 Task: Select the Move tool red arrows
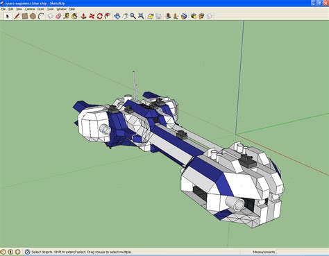tap(92, 16)
